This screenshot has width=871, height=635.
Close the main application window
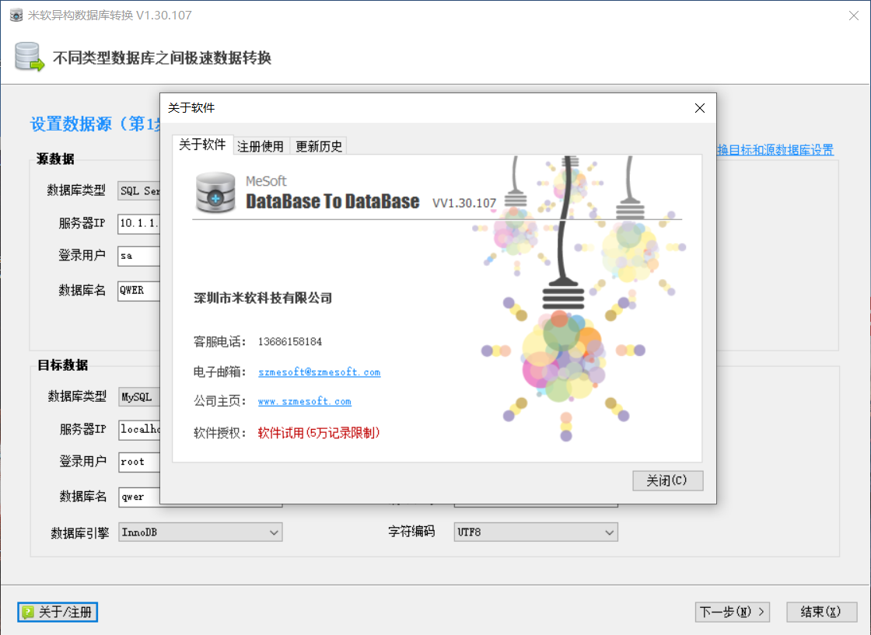[x=854, y=16]
